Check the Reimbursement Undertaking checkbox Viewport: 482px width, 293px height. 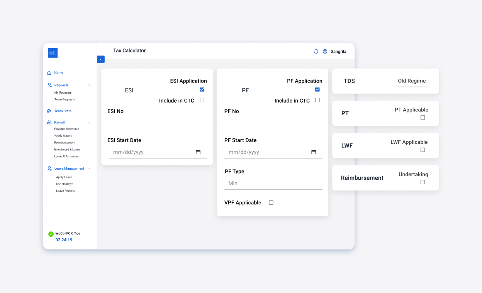coord(423,182)
